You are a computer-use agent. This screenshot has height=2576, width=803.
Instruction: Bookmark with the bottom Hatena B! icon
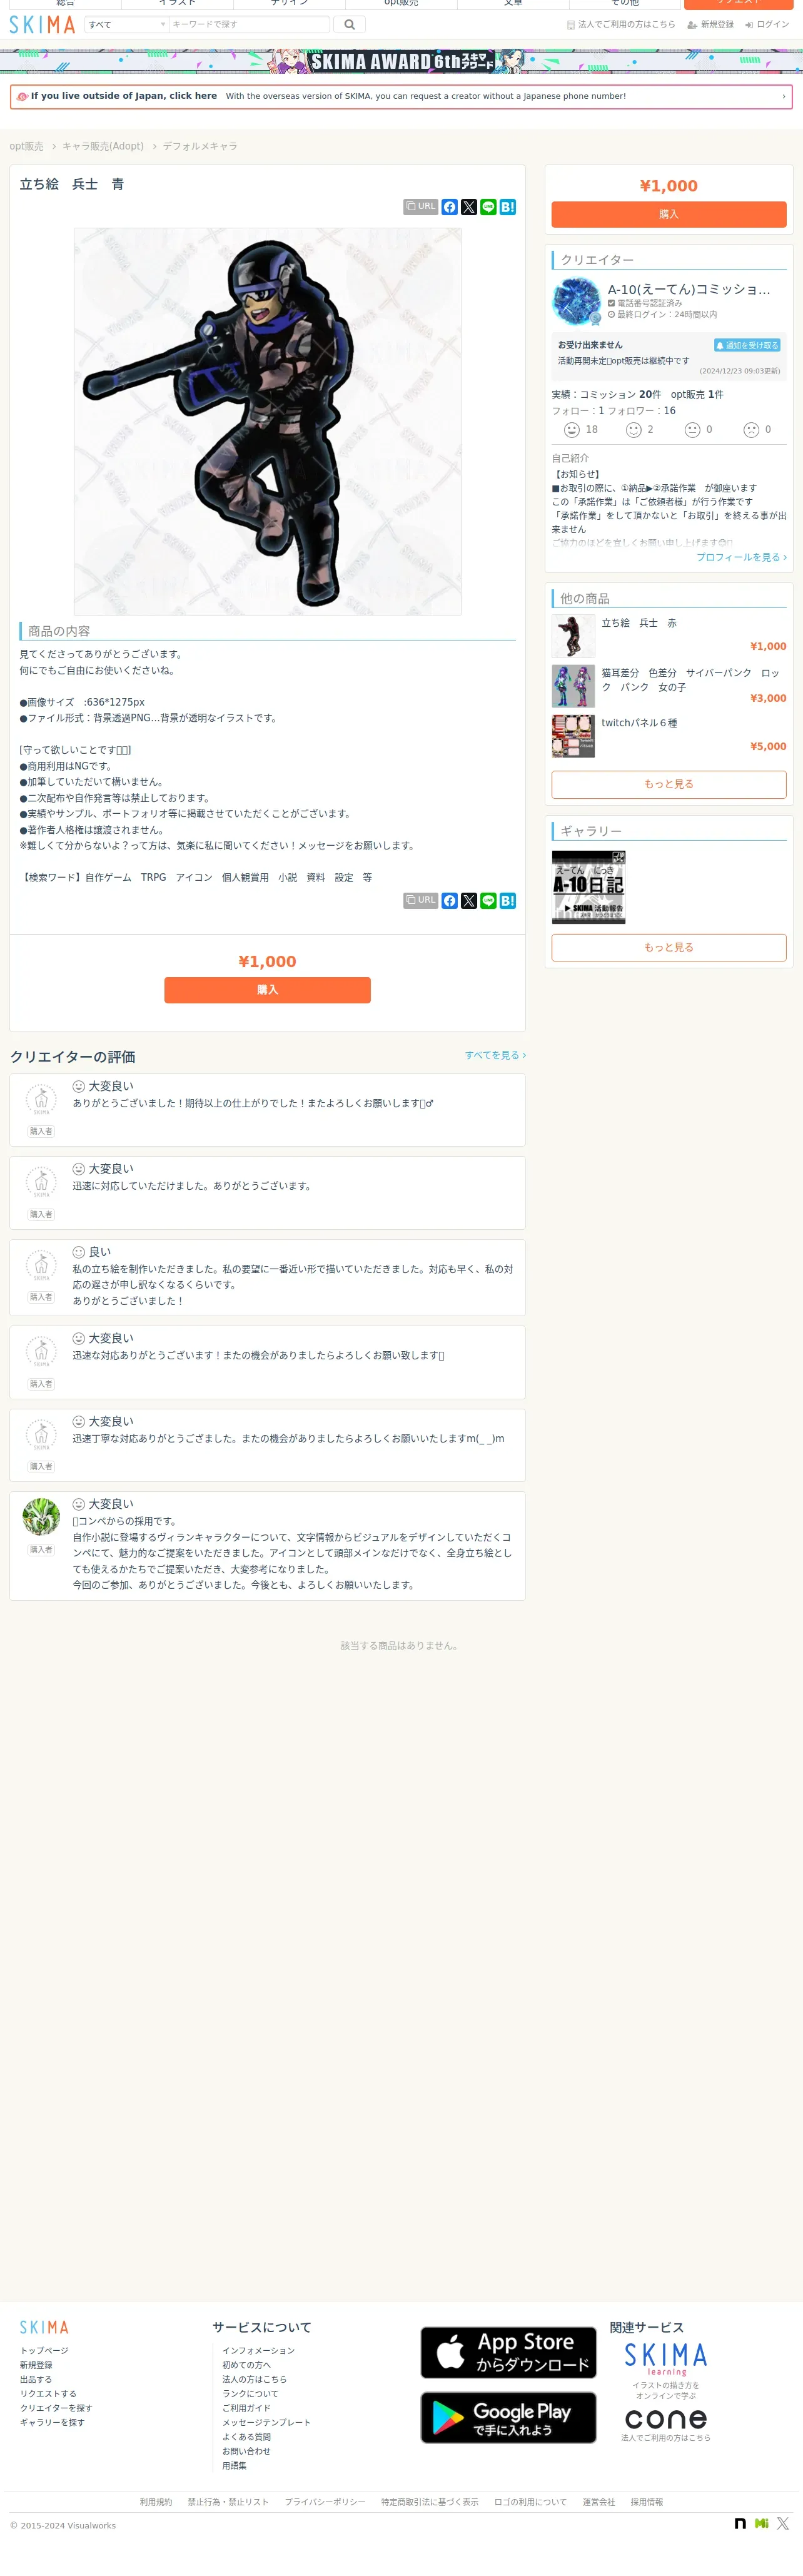click(x=508, y=900)
